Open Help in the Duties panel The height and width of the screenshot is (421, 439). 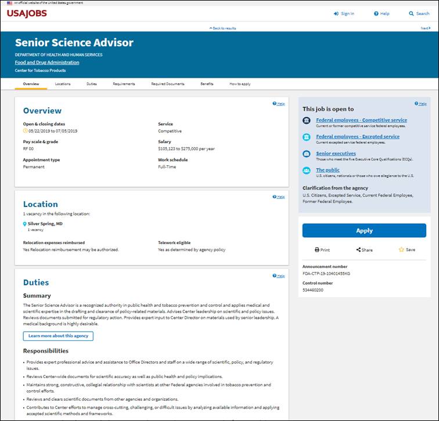coord(279,276)
